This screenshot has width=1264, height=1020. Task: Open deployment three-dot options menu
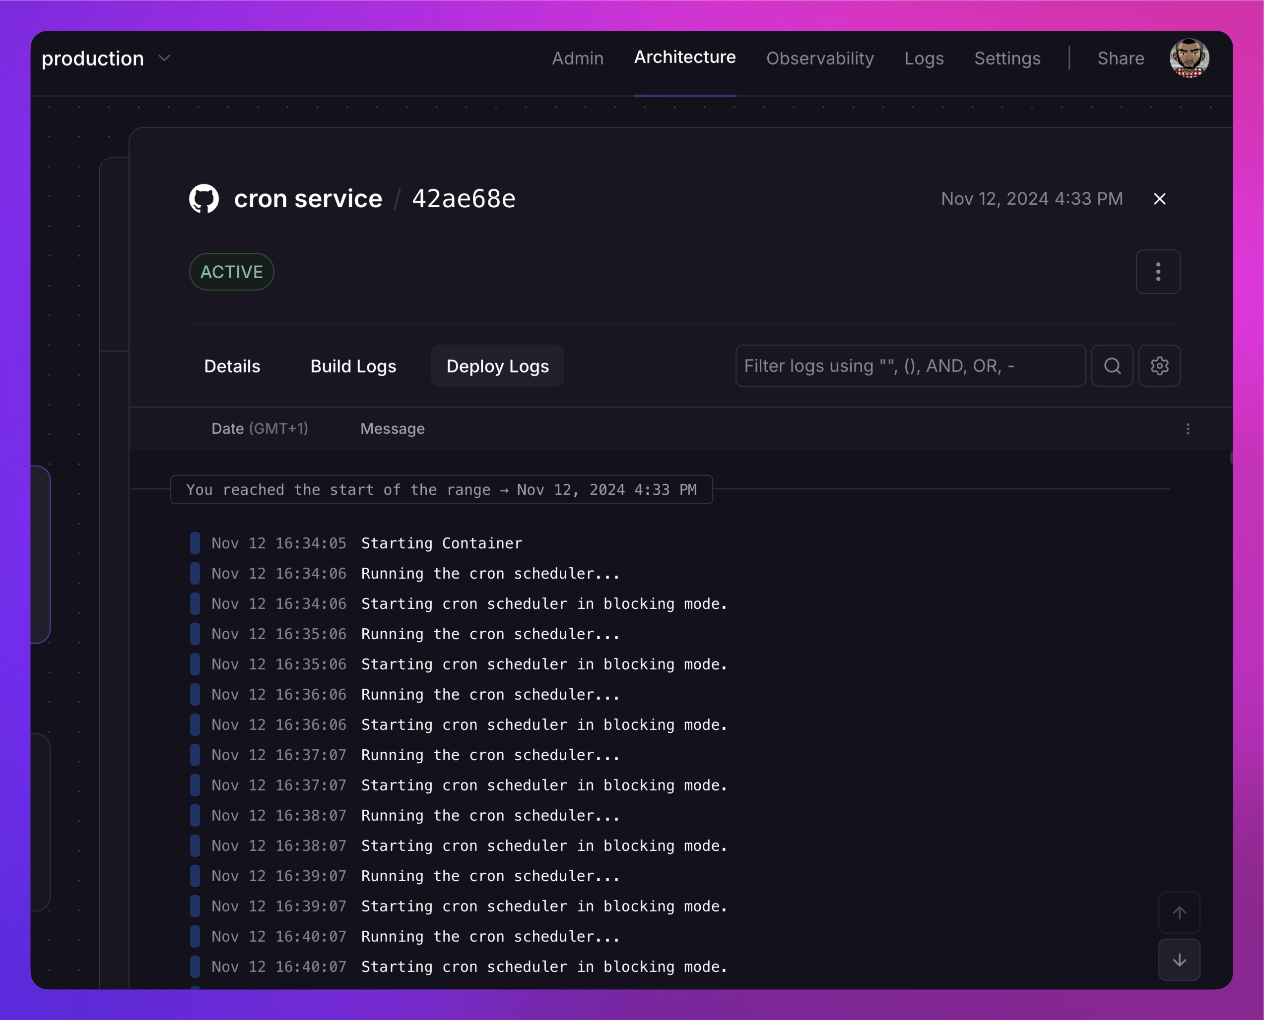point(1158,271)
